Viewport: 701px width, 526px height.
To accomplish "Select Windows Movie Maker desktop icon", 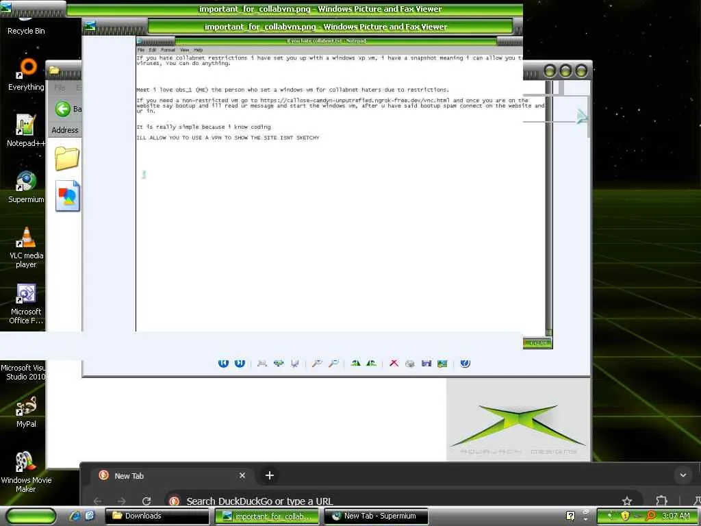I will tap(26, 473).
